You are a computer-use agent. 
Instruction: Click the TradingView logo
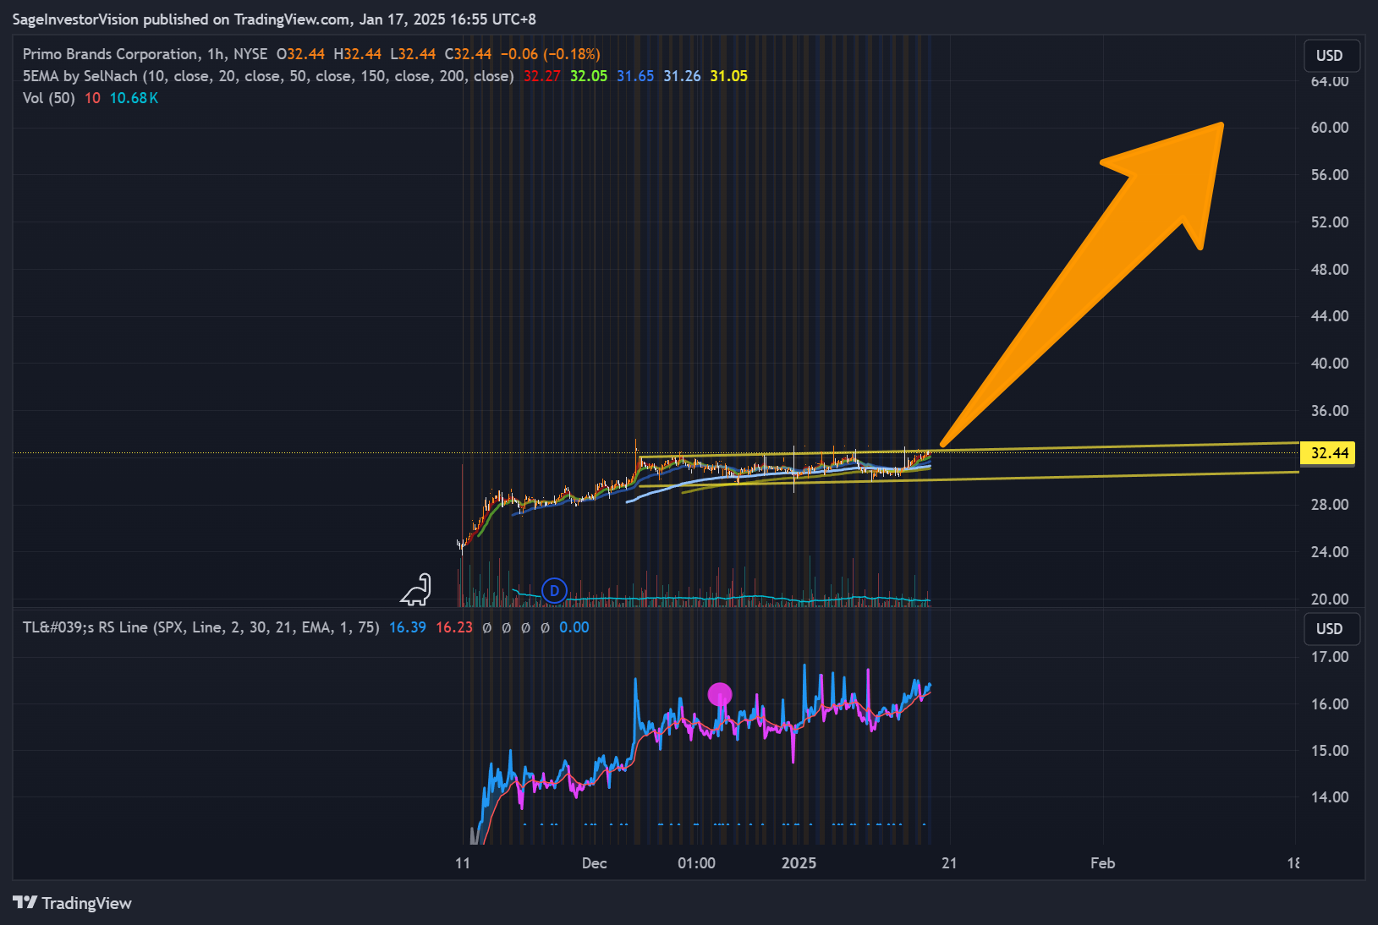point(72,903)
